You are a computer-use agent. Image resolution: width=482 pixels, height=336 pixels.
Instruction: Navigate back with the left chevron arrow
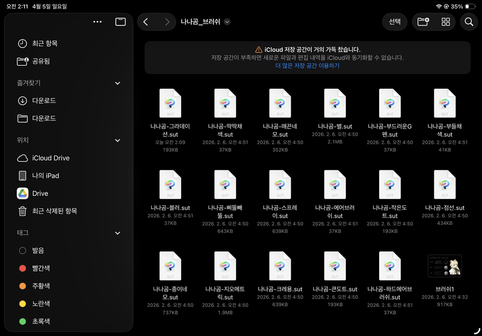pyautogui.click(x=146, y=22)
